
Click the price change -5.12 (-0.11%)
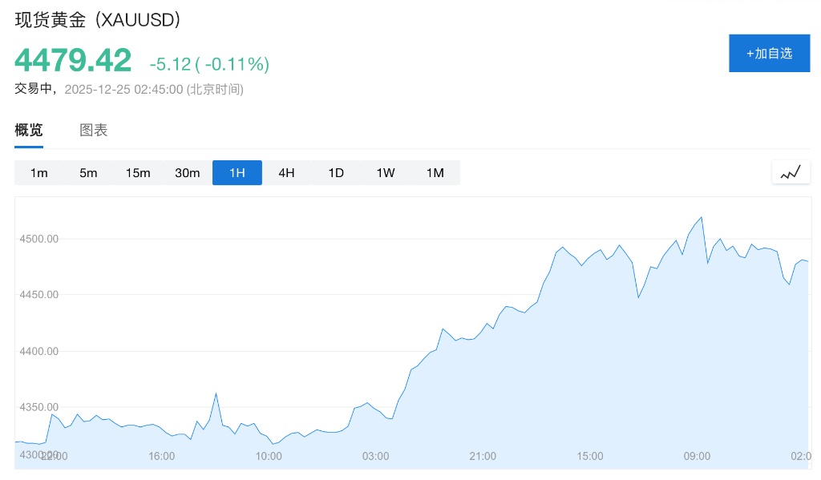coord(209,64)
